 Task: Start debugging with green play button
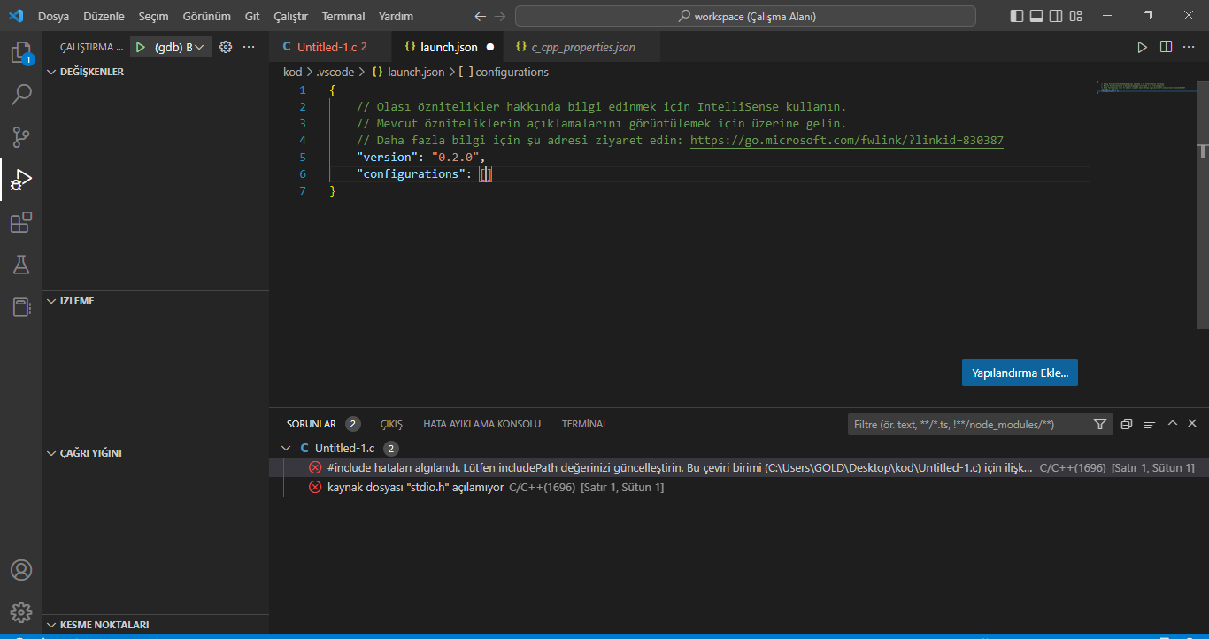(140, 47)
